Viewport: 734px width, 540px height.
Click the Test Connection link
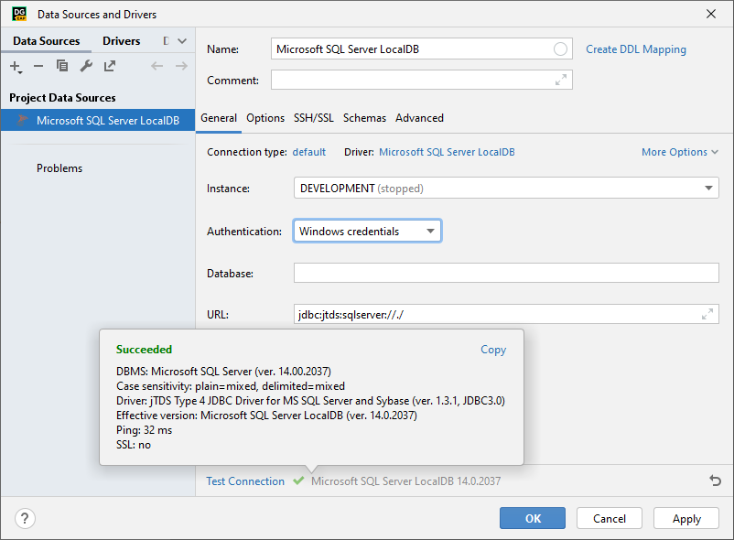click(245, 481)
